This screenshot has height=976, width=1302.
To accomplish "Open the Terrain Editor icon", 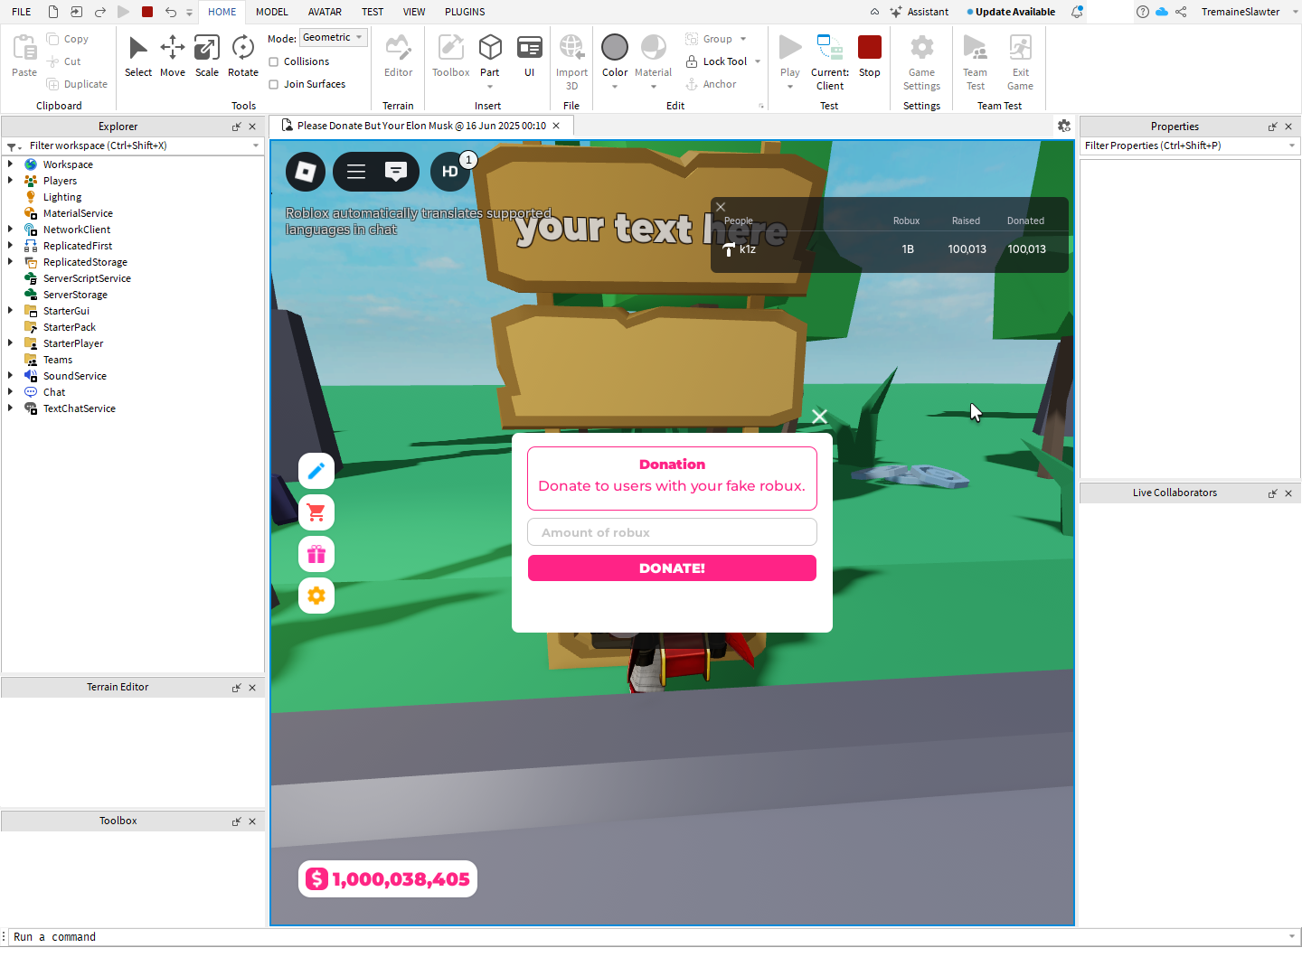I will pyautogui.click(x=398, y=57).
